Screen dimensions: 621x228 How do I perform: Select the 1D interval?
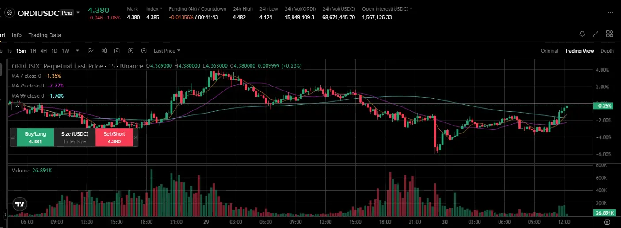(54, 51)
